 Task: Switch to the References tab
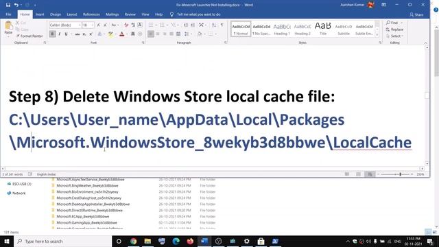pyautogui.click(x=91, y=14)
